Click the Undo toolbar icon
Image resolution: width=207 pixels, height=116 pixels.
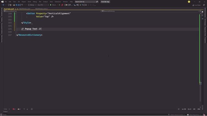point(22,5)
